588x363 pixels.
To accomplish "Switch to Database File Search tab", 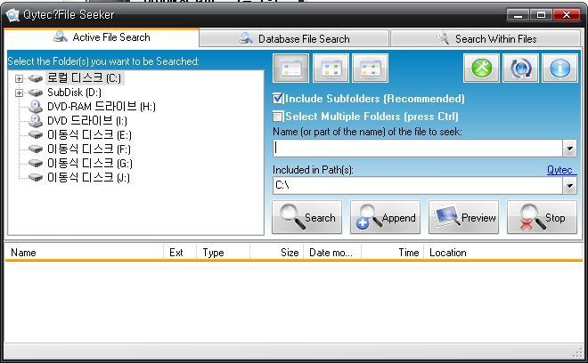I will (294, 38).
